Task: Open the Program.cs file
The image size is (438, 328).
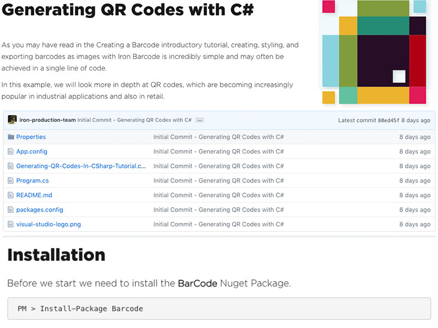Action: (33, 180)
